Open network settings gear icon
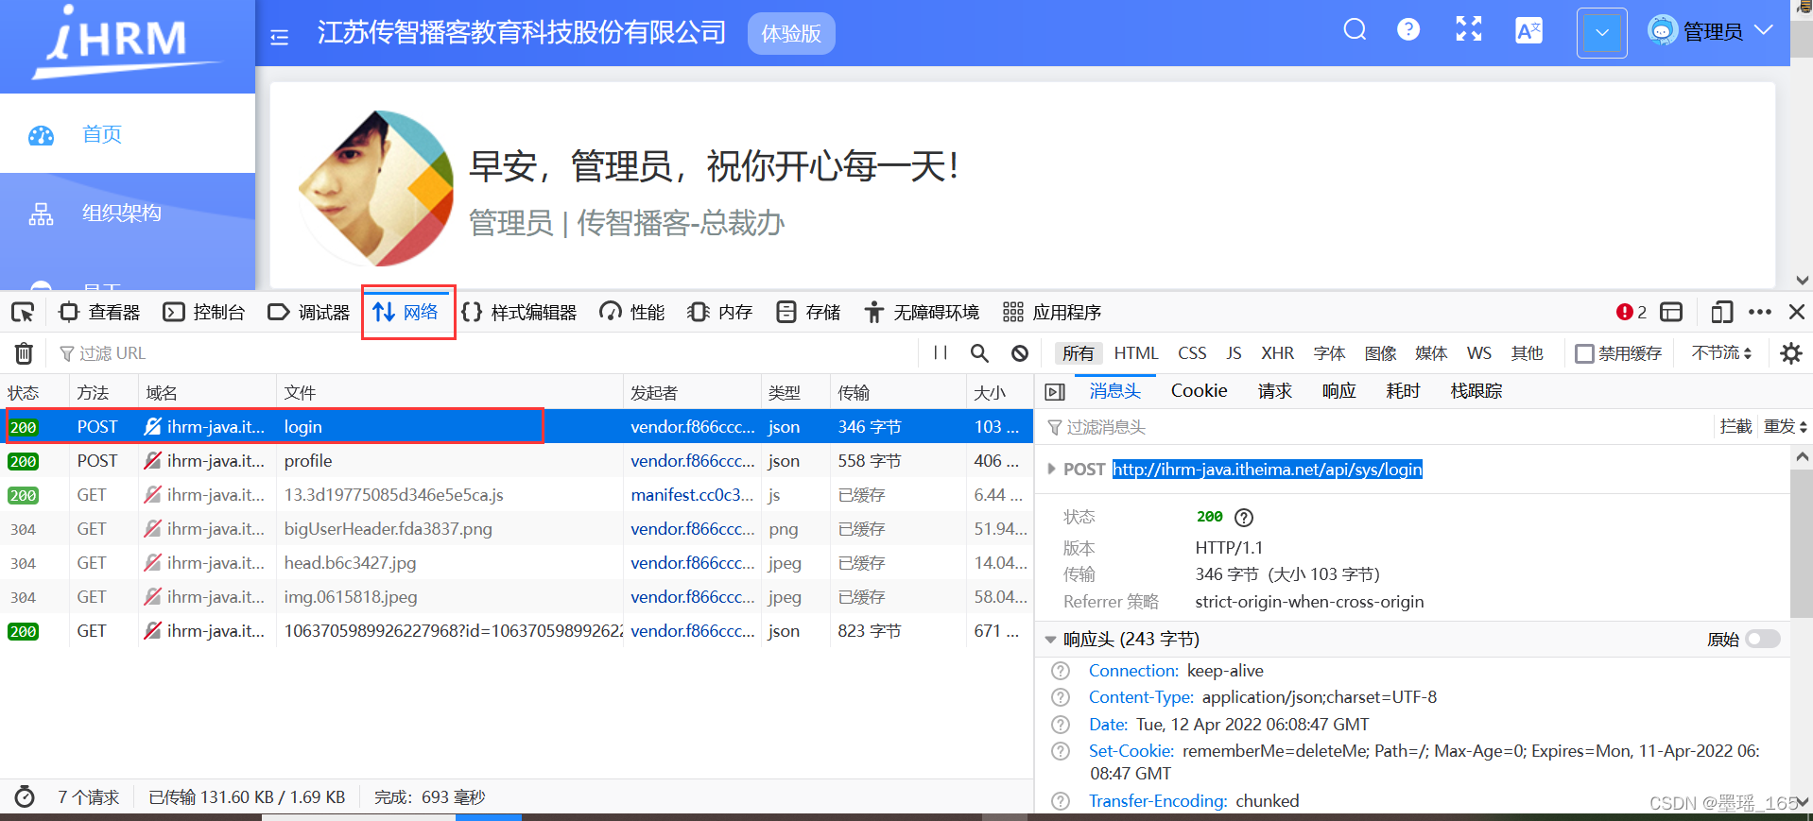Viewport: 1813px width, 821px height. pyautogui.click(x=1790, y=353)
